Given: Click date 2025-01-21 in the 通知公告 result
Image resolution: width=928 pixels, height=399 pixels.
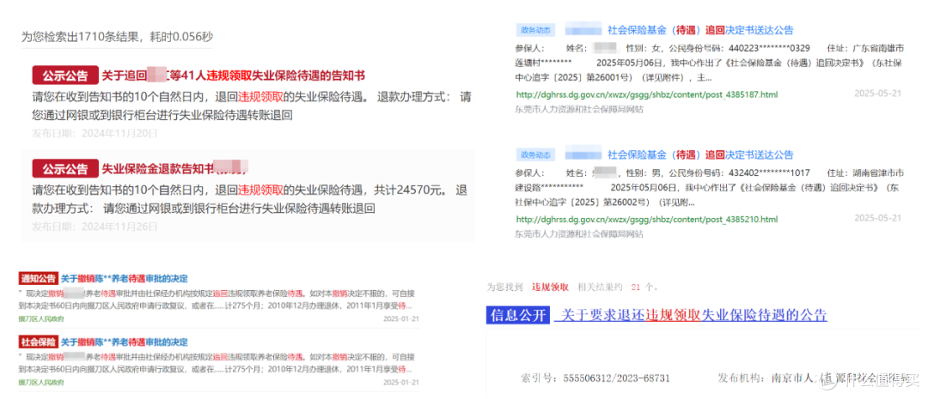Looking at the screenshot, I should coord(401,318).
